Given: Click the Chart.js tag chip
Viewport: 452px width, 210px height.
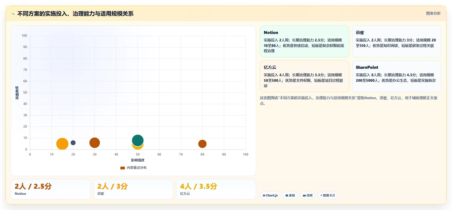Looking at the screenshot, I should point(270,195).
